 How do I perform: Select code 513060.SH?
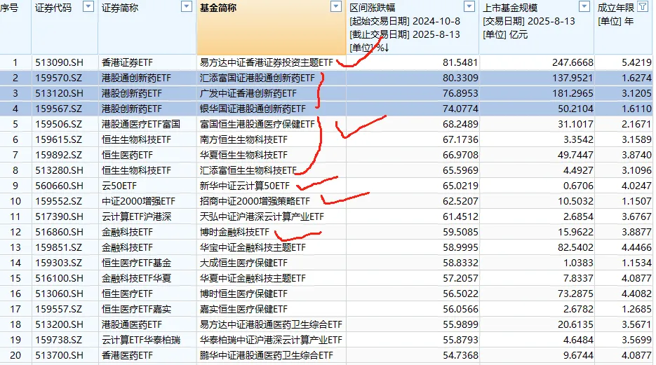point(59,294)
